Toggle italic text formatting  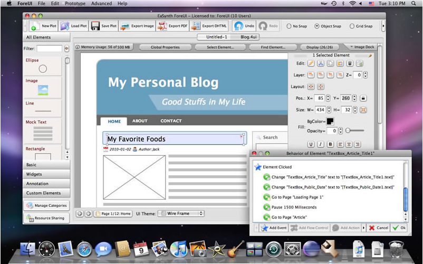coord(321,144)
